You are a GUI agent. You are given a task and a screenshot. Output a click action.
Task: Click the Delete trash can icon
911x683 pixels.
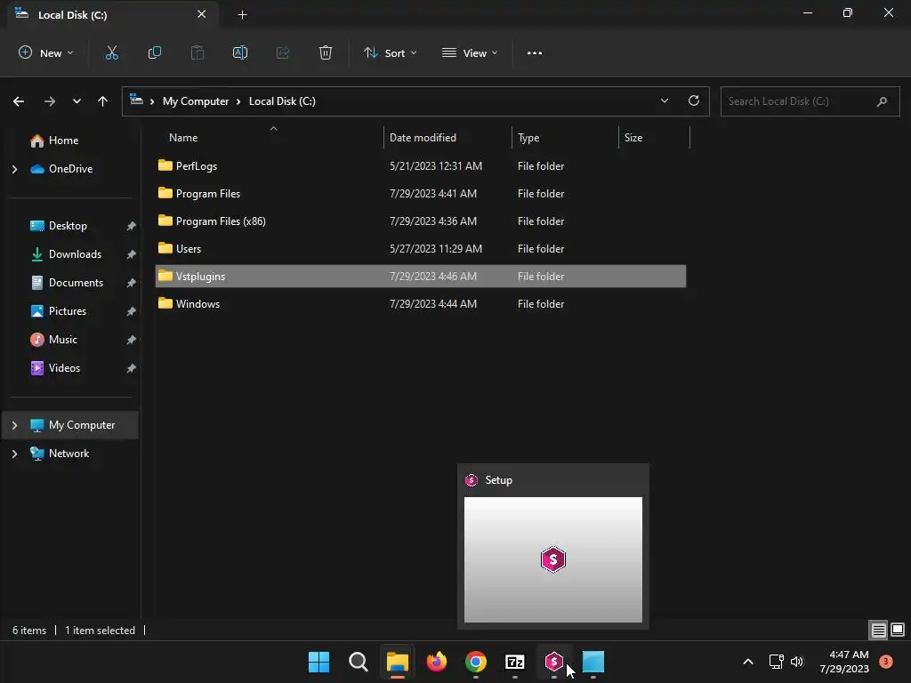click(326, 52)
